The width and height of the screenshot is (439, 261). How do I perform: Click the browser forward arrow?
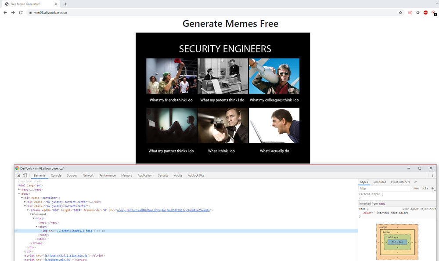pos(13,12)
